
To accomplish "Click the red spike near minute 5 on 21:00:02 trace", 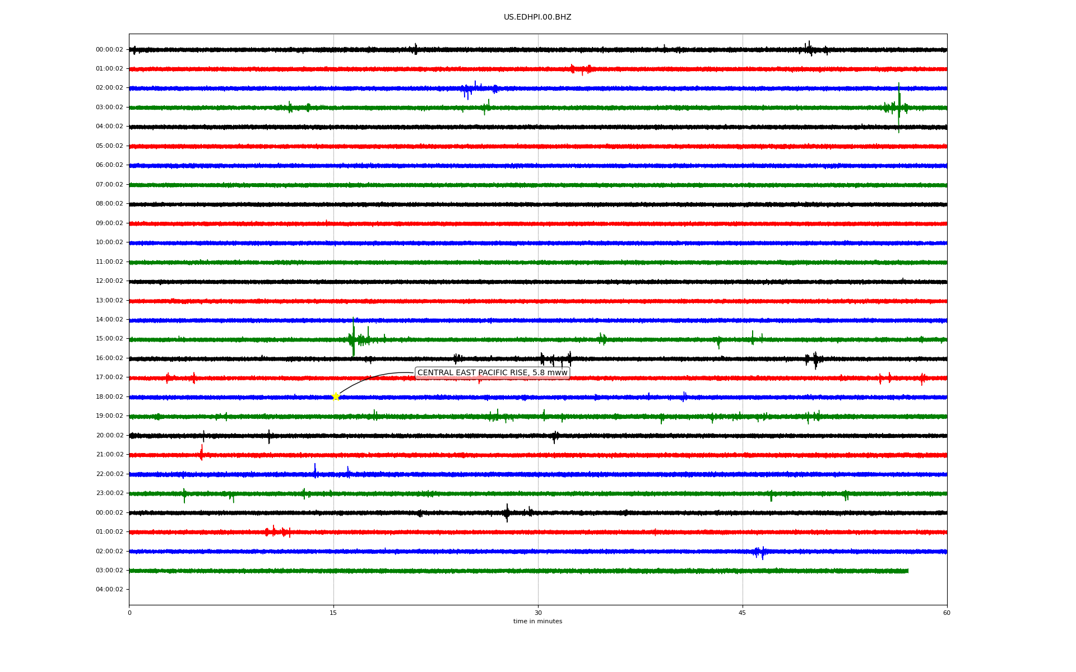I will 202,452.
